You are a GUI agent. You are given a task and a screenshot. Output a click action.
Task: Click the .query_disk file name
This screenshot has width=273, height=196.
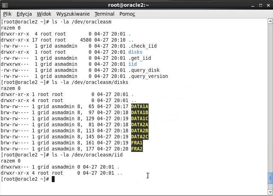coord(144,70)
